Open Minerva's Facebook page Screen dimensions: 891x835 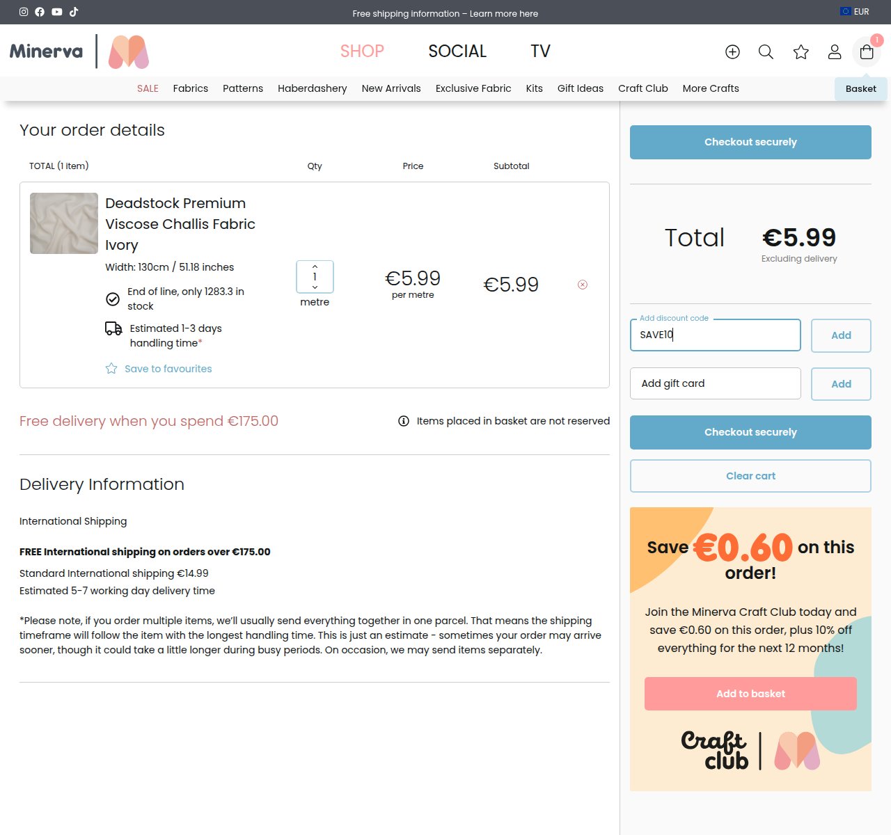click(40, 12)
